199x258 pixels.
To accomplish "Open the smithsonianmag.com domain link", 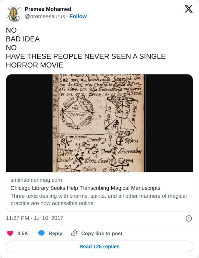I will click(x=36, y=180).
